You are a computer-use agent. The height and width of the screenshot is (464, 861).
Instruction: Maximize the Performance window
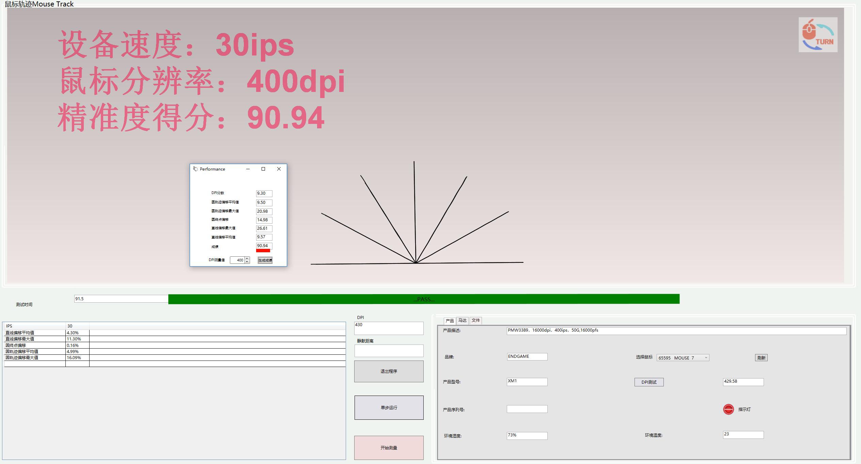point(263,169)
